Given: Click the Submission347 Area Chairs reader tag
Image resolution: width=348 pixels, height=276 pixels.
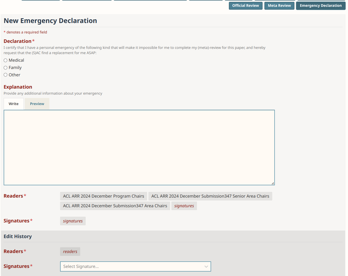Looking at the screenshot, I should click(115, 206).
